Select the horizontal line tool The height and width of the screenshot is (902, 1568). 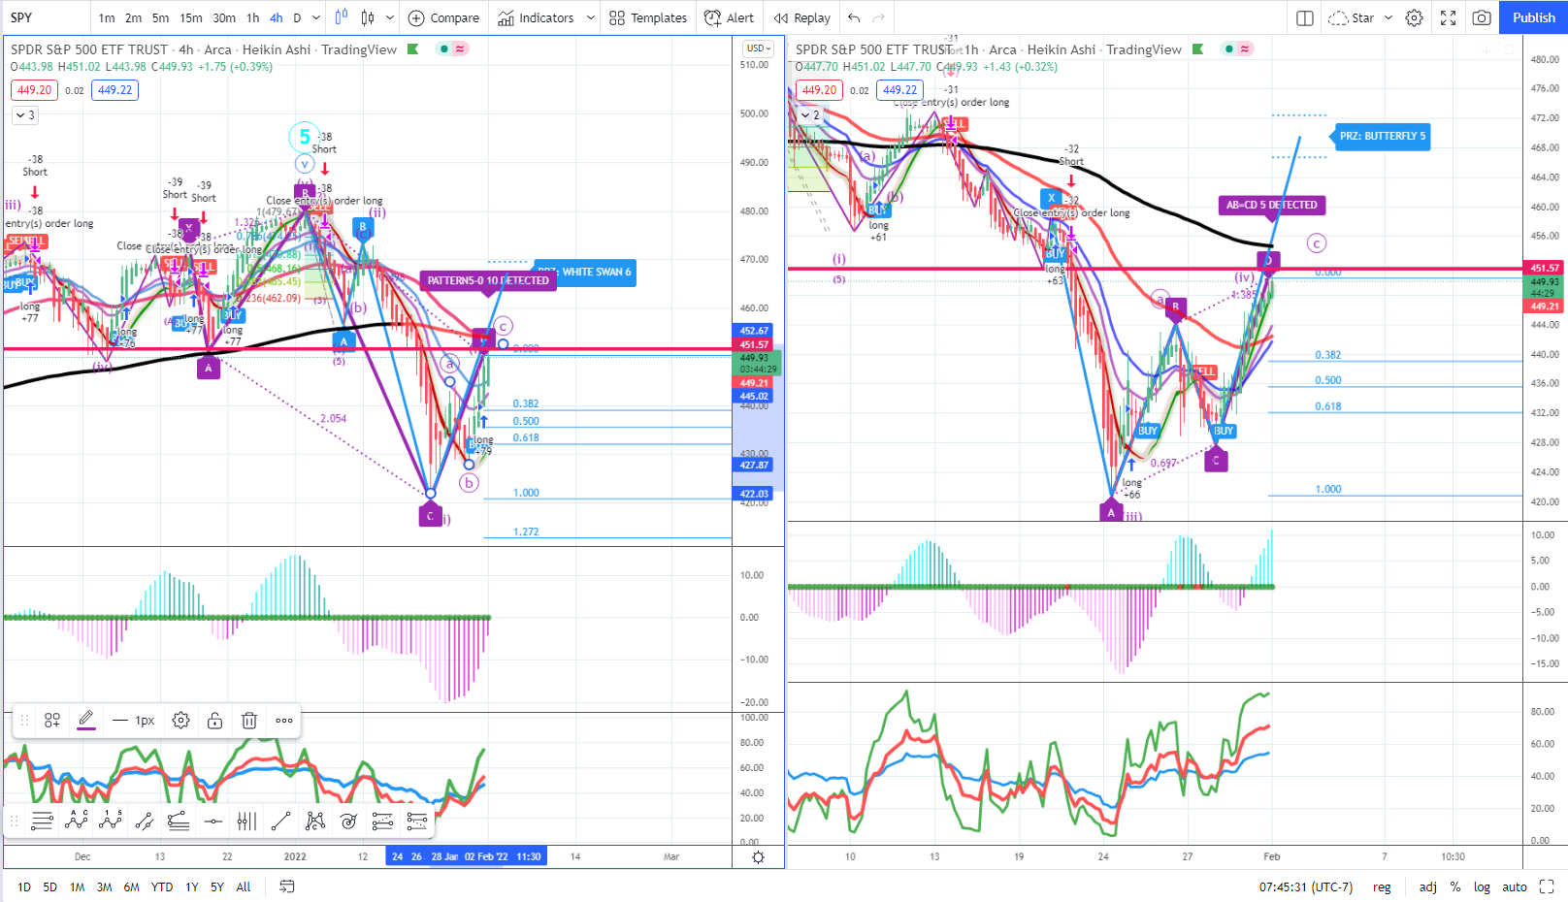pos(212,821)
